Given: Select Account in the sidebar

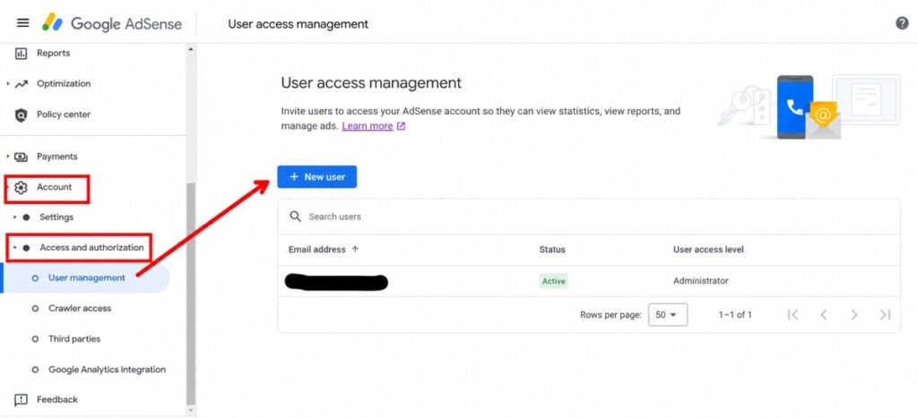Looking at the screenshot, I should (55, 187).
